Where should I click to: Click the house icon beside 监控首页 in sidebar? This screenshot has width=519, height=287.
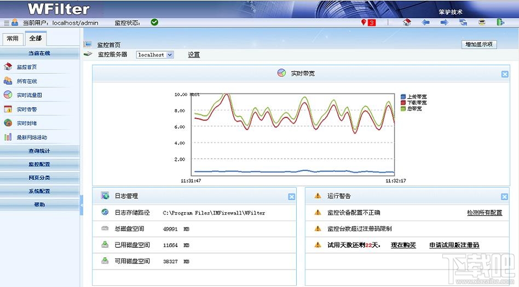8,67
